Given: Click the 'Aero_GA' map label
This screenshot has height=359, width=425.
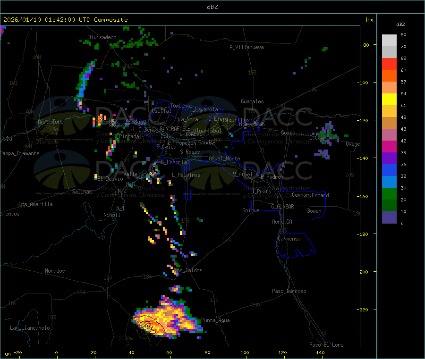Looking at the screenshot, I should tap(282, 222).
